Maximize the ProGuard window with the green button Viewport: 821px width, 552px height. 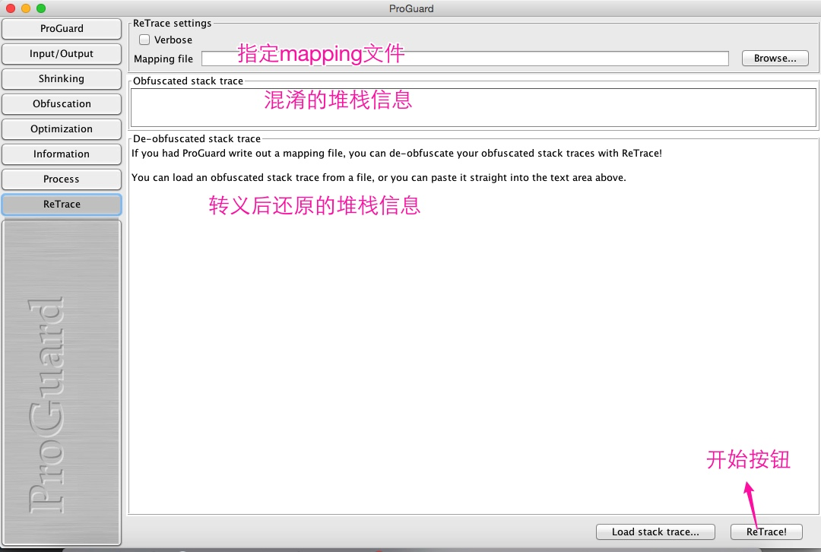point(41,8)
